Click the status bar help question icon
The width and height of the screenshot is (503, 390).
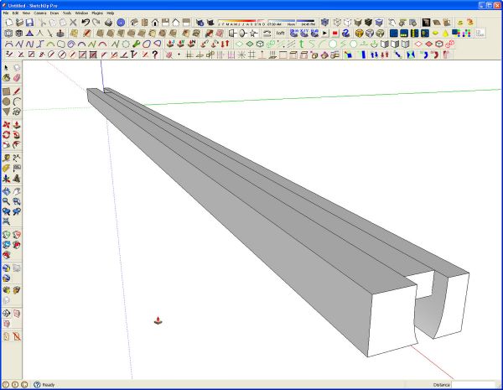[37, 384]
